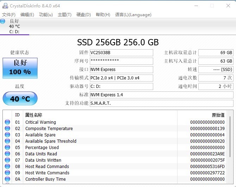
Task: Open the 主题(T) menu
Action: [x=64, y=15]
